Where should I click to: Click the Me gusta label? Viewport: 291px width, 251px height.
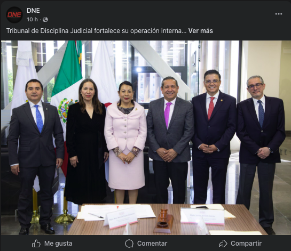[x=58, y=244]
